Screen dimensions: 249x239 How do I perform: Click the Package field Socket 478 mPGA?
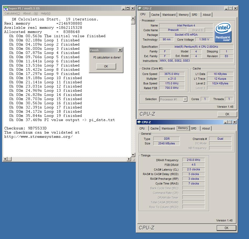click(x=186, y=35)
